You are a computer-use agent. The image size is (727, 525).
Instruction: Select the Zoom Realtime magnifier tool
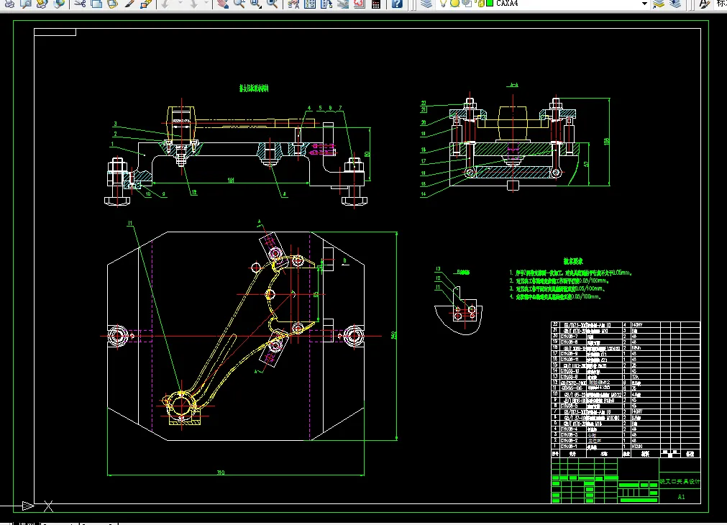click(x=239, y=4)
